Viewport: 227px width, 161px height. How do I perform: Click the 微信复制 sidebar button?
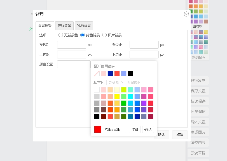[198, 80]
